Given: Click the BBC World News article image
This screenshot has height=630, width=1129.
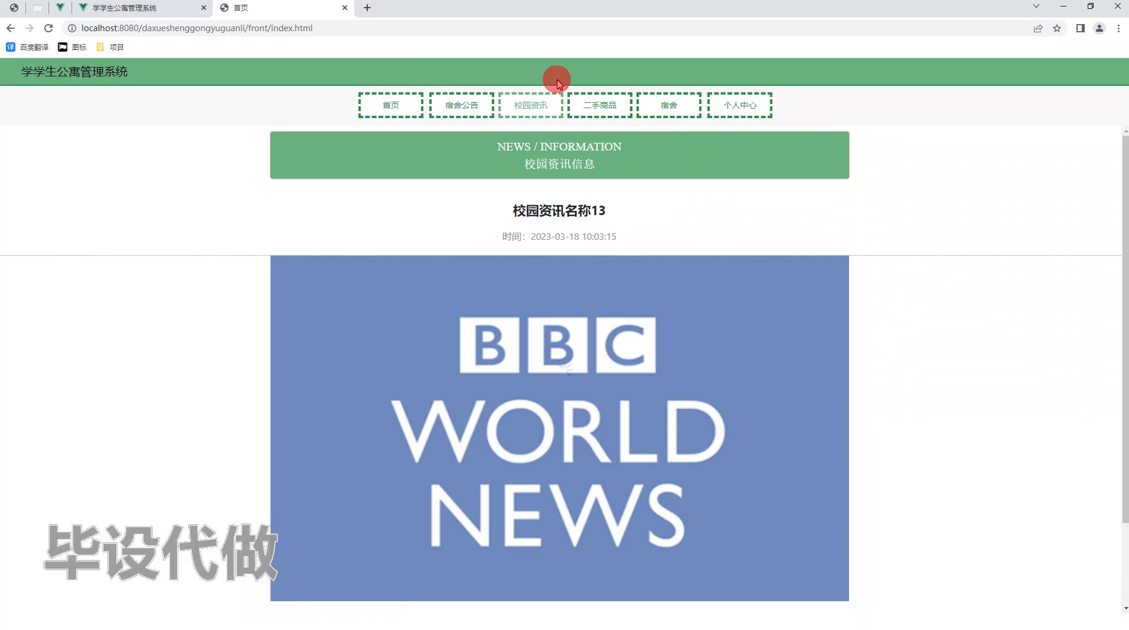Looking at the screenshot, I should [560, 428].
